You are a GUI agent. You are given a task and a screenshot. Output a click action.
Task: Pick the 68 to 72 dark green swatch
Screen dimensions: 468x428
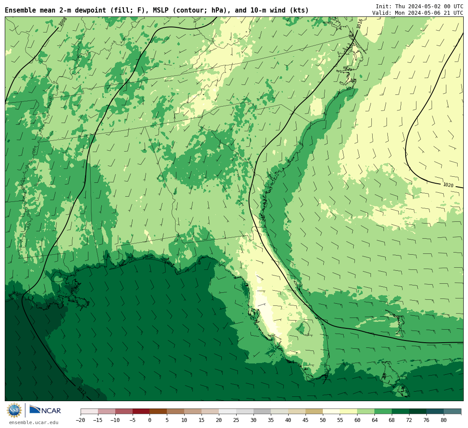click(x=401, y=411)
